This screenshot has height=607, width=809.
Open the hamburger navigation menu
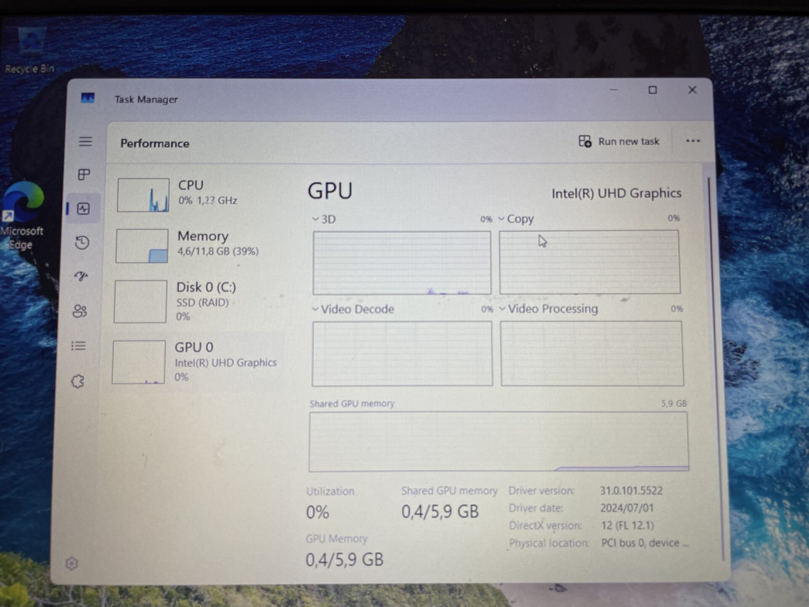click(x=86, y=142)
